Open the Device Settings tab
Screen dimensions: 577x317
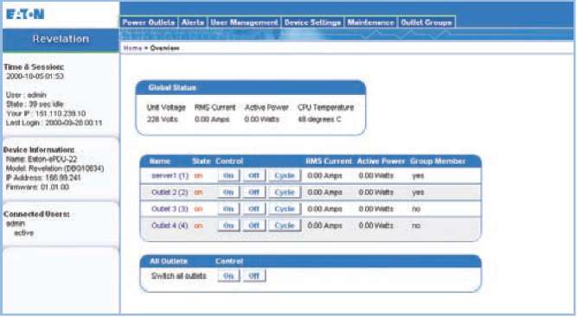312,22
